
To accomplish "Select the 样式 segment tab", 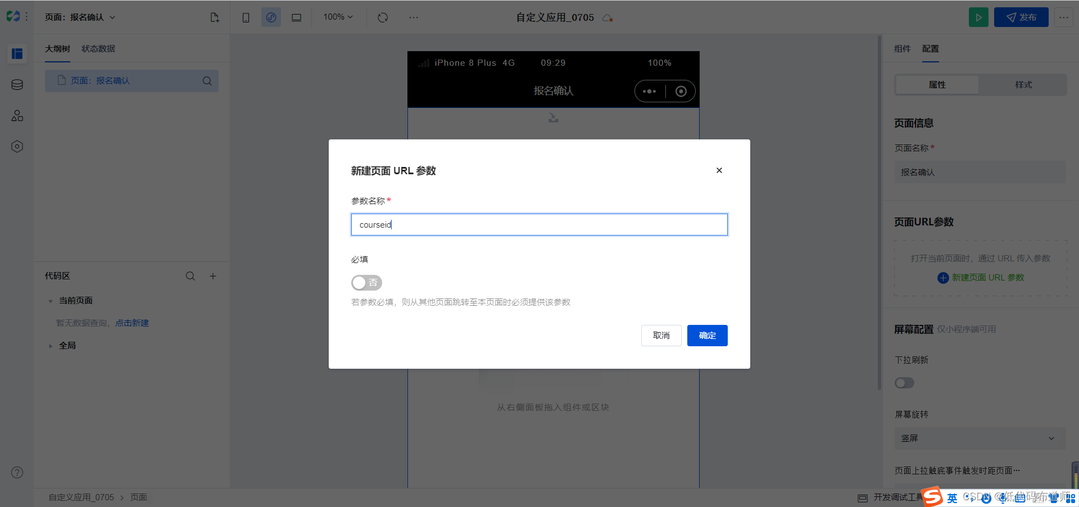I will click(x=1023, y=85).
